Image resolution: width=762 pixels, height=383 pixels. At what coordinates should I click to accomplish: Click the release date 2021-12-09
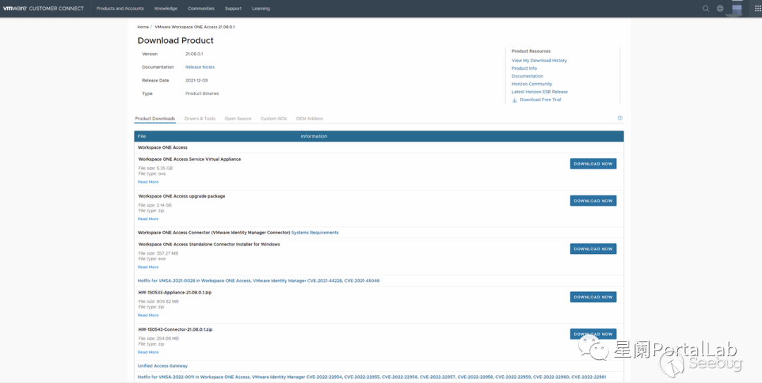point(197,80)
